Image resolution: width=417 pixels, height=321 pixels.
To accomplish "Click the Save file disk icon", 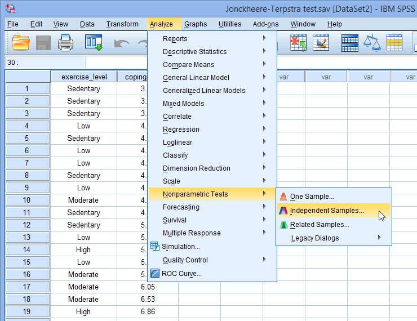I will [43, 42].
